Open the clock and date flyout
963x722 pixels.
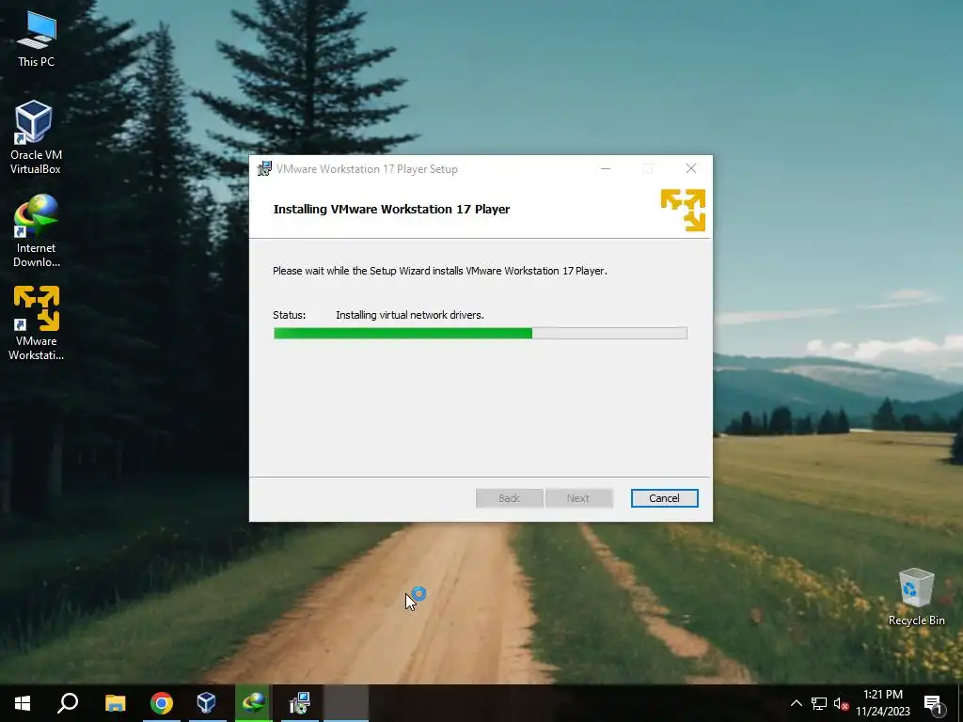click(x=882, y=703)
